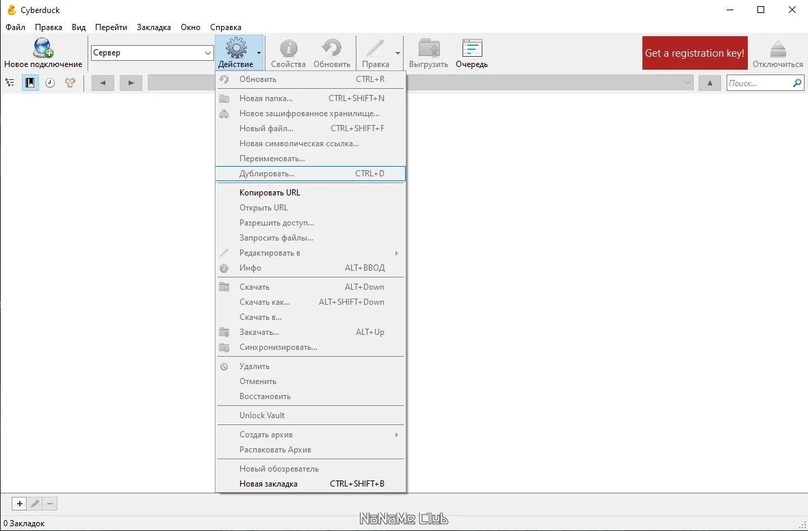The height and width of the screenshot is (531, 808).
Task: Go to parent folder up arrow
Action: tap(709, 83)
